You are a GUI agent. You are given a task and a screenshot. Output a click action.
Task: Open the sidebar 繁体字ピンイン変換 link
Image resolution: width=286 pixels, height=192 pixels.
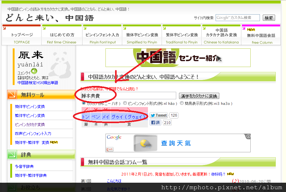click(30, 115)
